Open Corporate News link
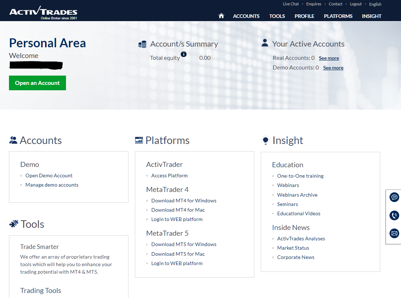401x298 pixels. pyautogui.click(x=296, y=257)
